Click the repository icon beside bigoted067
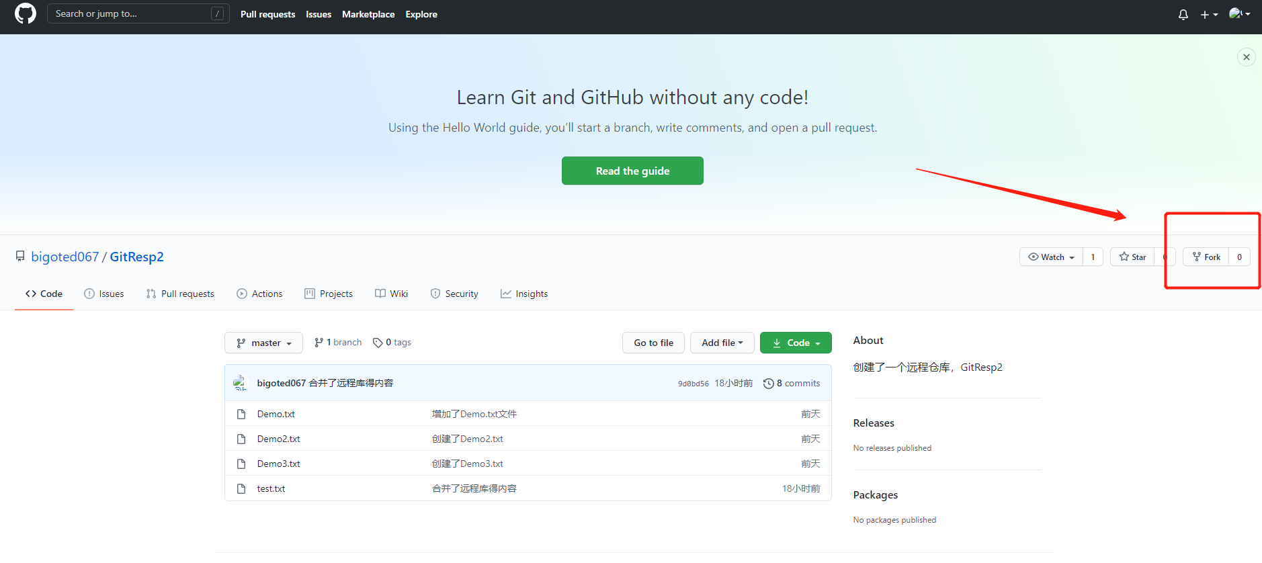 [x=20, y=256]
